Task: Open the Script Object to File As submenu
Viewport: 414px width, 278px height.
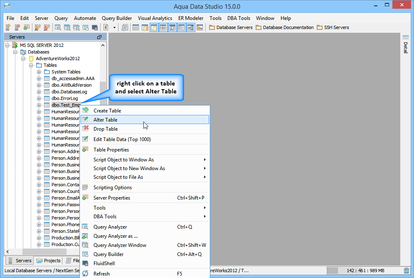Action: [145, 177]
